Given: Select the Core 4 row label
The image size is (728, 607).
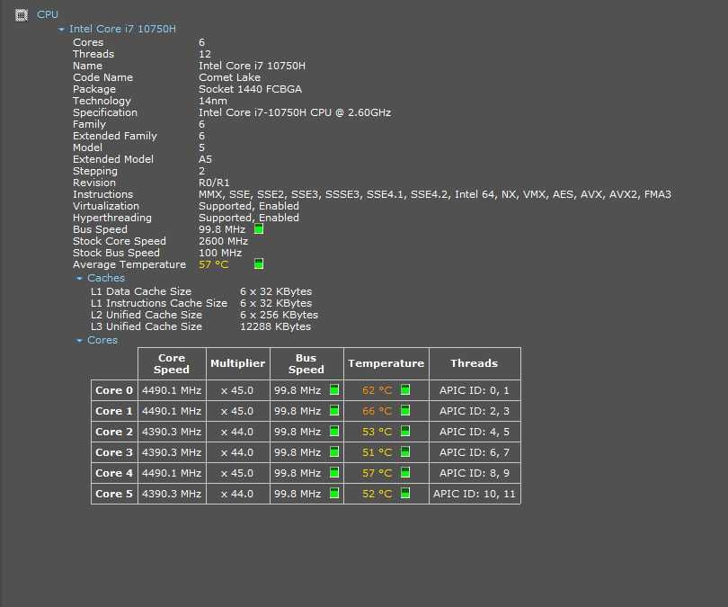Looking at the screenshot, I should click(114, 473).
